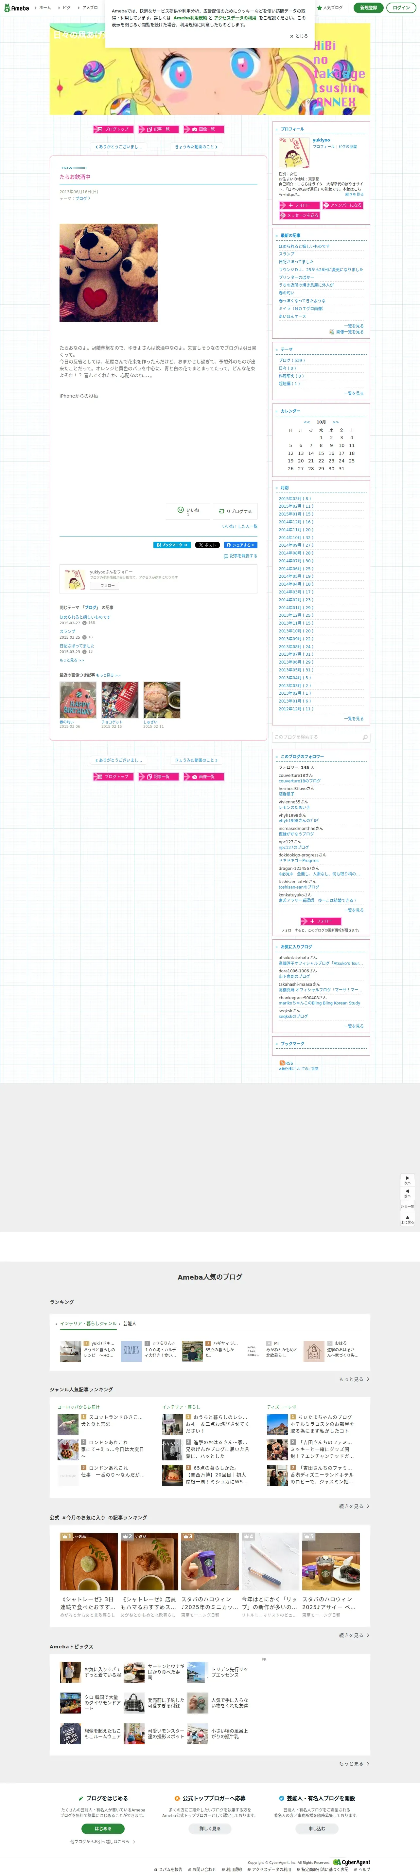Click yukiyoo profile avatar in the sidebar

click(x=294, y=153)
